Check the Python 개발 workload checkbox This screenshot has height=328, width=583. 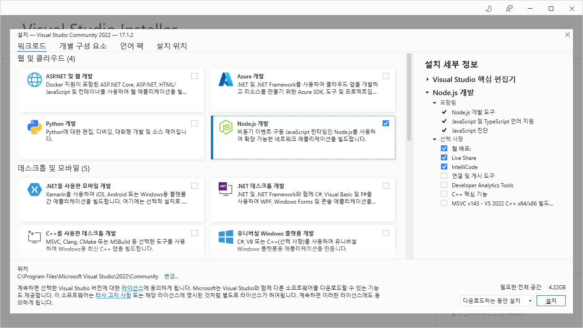point(194,123)
